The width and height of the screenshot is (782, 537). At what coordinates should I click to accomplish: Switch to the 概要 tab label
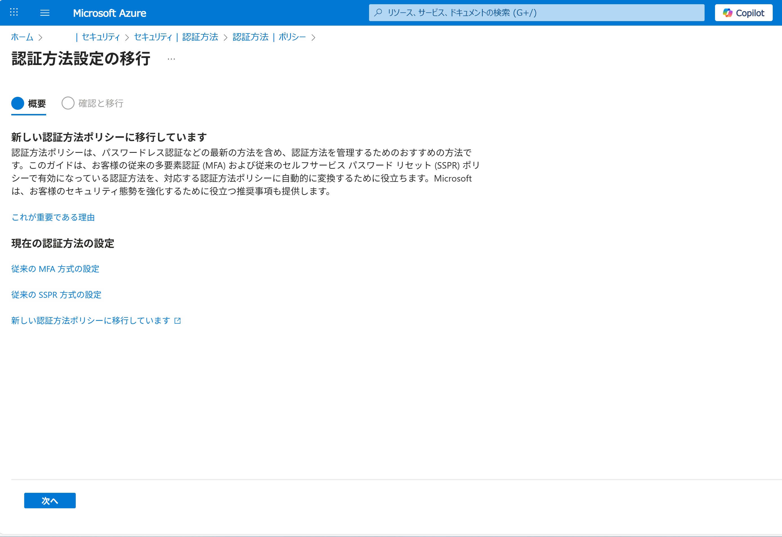point(37,103)
